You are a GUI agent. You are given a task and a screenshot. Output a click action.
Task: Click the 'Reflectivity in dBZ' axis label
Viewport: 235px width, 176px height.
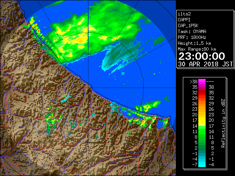(x=223, y=123)
